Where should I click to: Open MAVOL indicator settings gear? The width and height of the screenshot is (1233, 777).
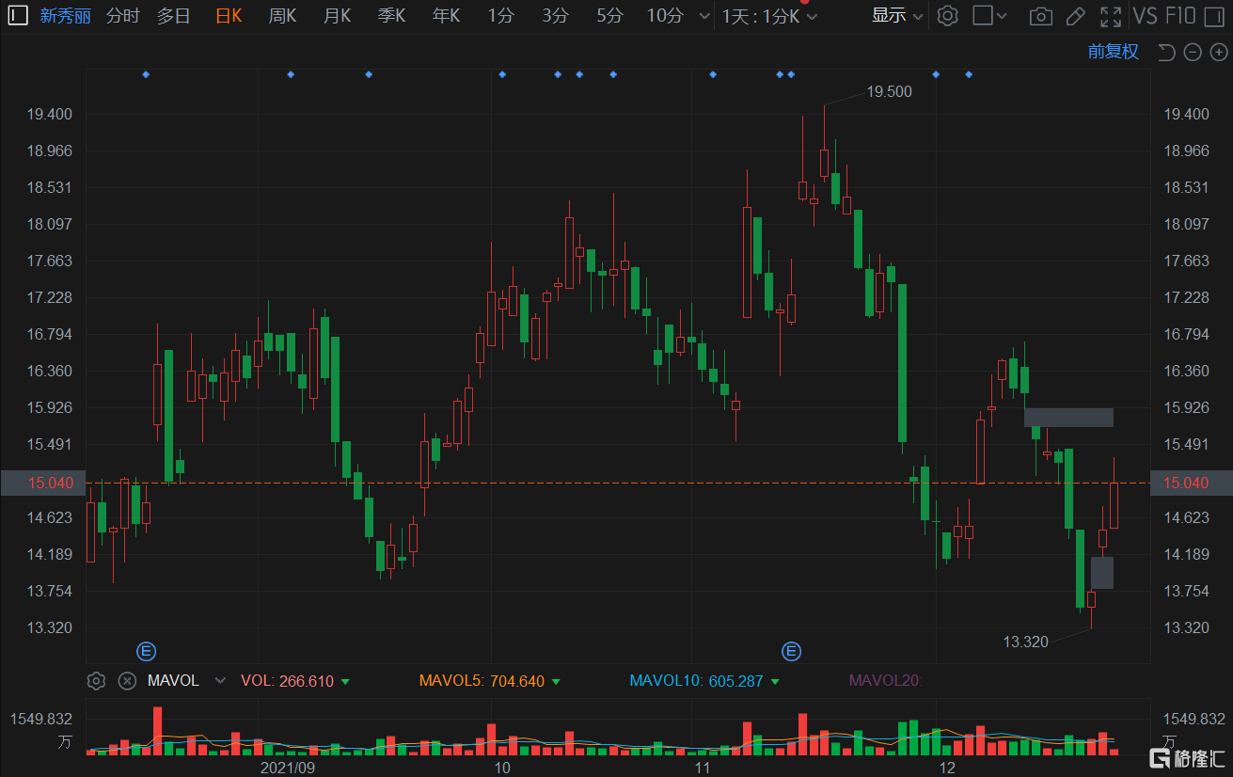96,681
